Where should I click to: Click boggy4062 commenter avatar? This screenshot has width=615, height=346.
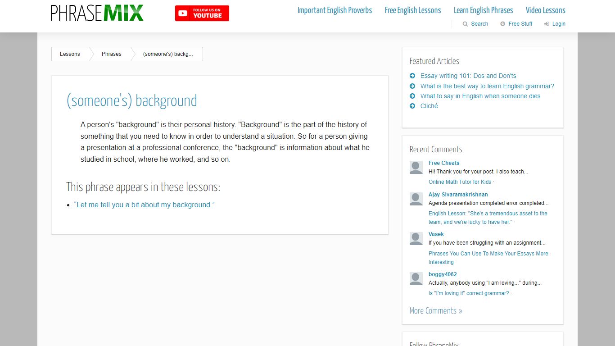416,279
